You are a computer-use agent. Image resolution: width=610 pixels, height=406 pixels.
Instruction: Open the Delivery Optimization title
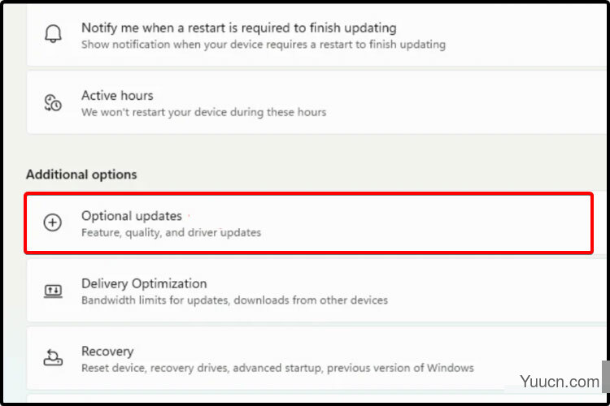(144, 283)
